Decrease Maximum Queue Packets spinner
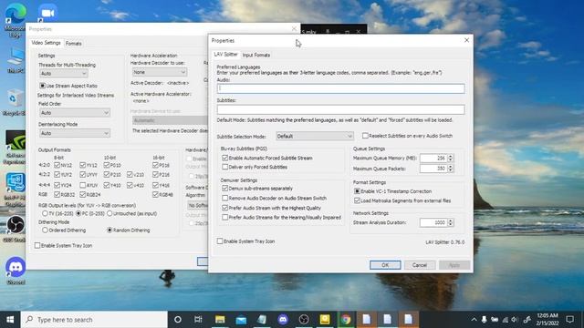The height and width of the screenshot is (328, 584). pos(450,170)
